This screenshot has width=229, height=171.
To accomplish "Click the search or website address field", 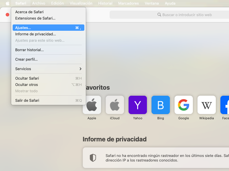I will click(169, 15).
